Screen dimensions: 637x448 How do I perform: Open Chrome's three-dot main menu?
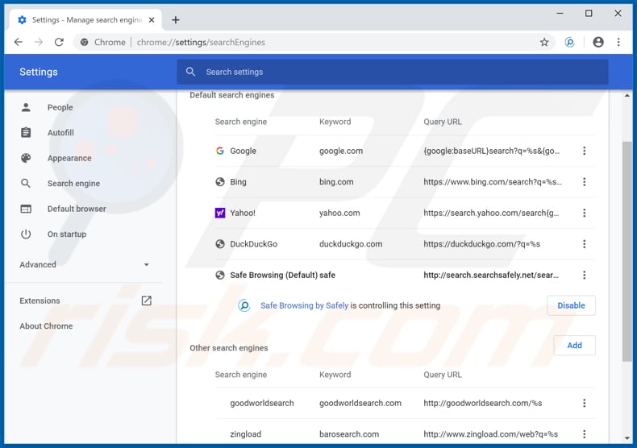click(x=618, y=42)
